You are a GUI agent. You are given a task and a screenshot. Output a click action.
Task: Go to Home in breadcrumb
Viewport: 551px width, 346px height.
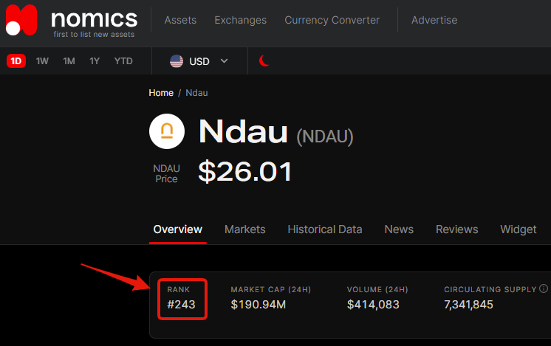(161, 93)
